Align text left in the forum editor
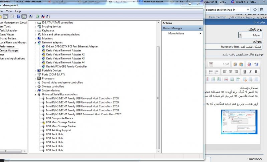The height and width of the screenshot is (162, 267). pyautogui.click(x=225, y=72)
